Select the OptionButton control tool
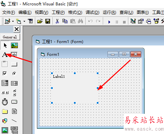 coord(14,74)
